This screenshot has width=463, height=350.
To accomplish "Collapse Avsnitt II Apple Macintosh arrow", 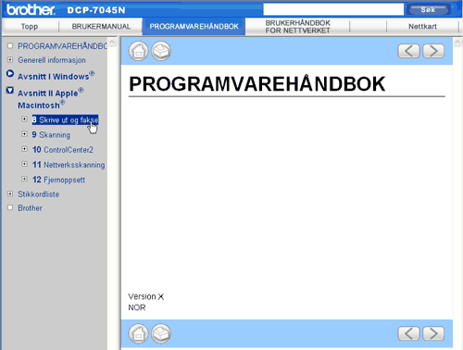I will click(10, 91).
